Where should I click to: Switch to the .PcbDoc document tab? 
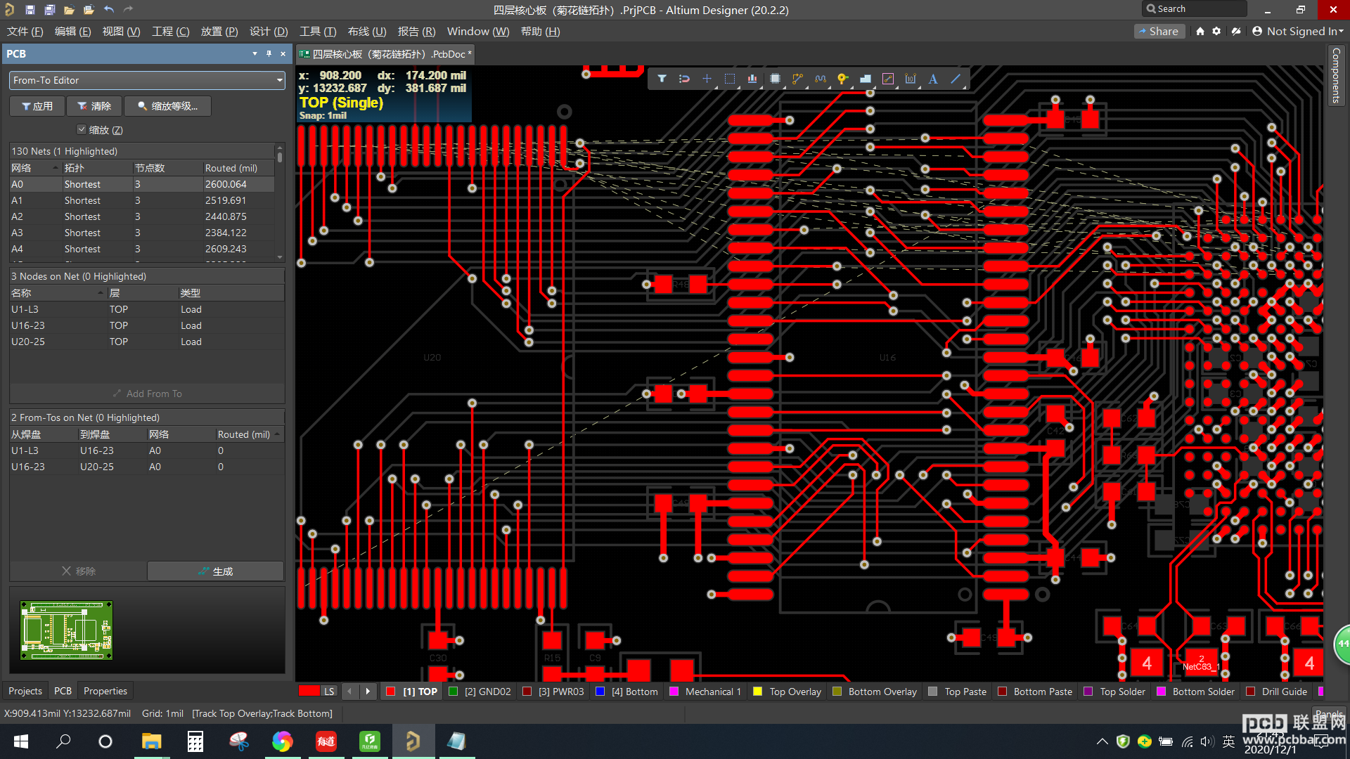[385, 54]
